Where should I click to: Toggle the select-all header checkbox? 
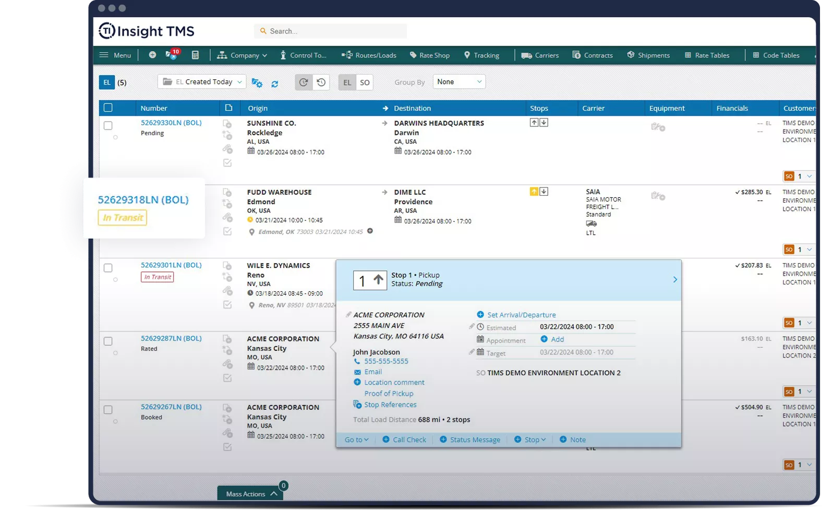(108, 108)
